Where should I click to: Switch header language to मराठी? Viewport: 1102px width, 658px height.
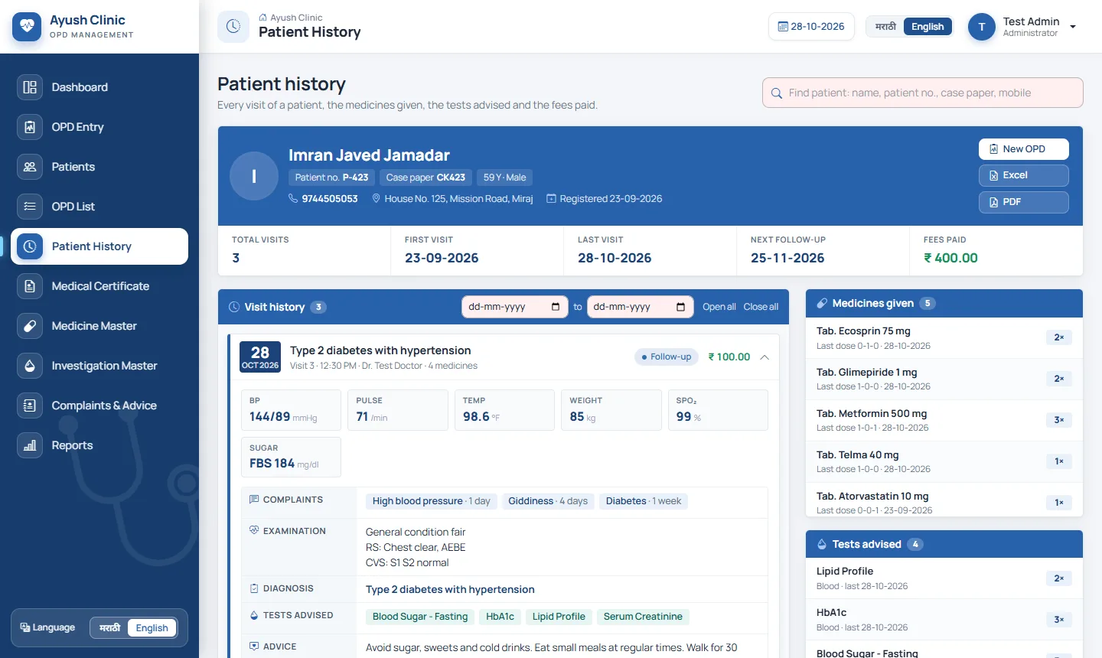coord(885,27)
